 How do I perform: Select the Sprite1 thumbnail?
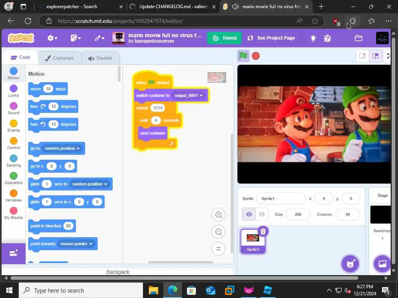click(253, 241)
